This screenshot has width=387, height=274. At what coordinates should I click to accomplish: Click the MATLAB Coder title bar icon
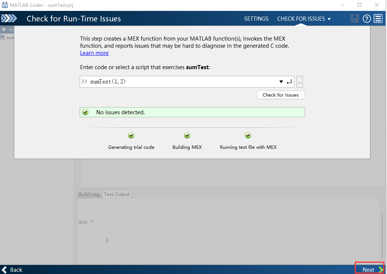coord(5,5)
